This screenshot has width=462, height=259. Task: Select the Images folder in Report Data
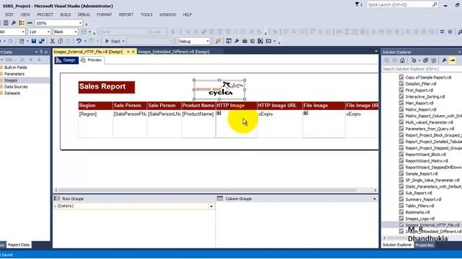click(11, 80)
